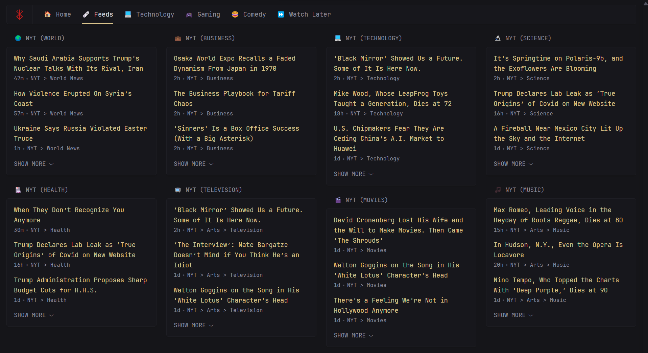Expand SHOW MORE in NYT (HEALTH)
The width and height of the screenshot is (648, 353).
tap(34, 315)
